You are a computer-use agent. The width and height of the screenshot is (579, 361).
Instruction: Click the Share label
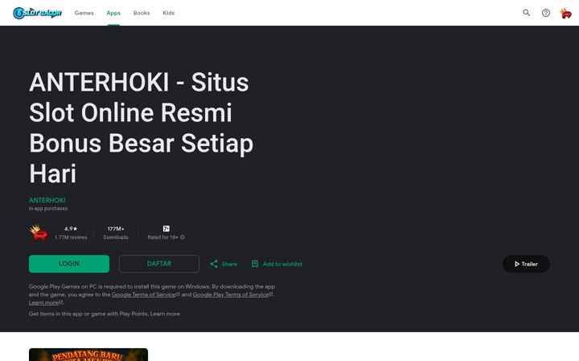(229, 264)
